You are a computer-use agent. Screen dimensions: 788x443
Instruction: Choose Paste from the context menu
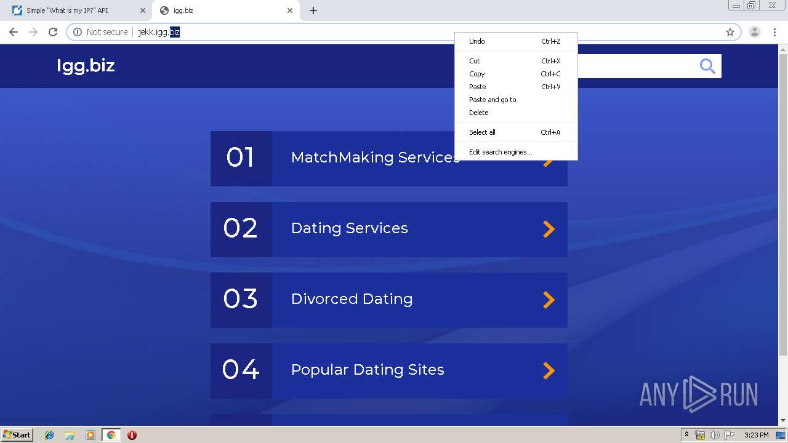click(x=516, y=87)
